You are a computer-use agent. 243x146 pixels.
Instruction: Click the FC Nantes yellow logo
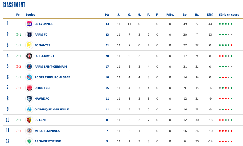29,45
